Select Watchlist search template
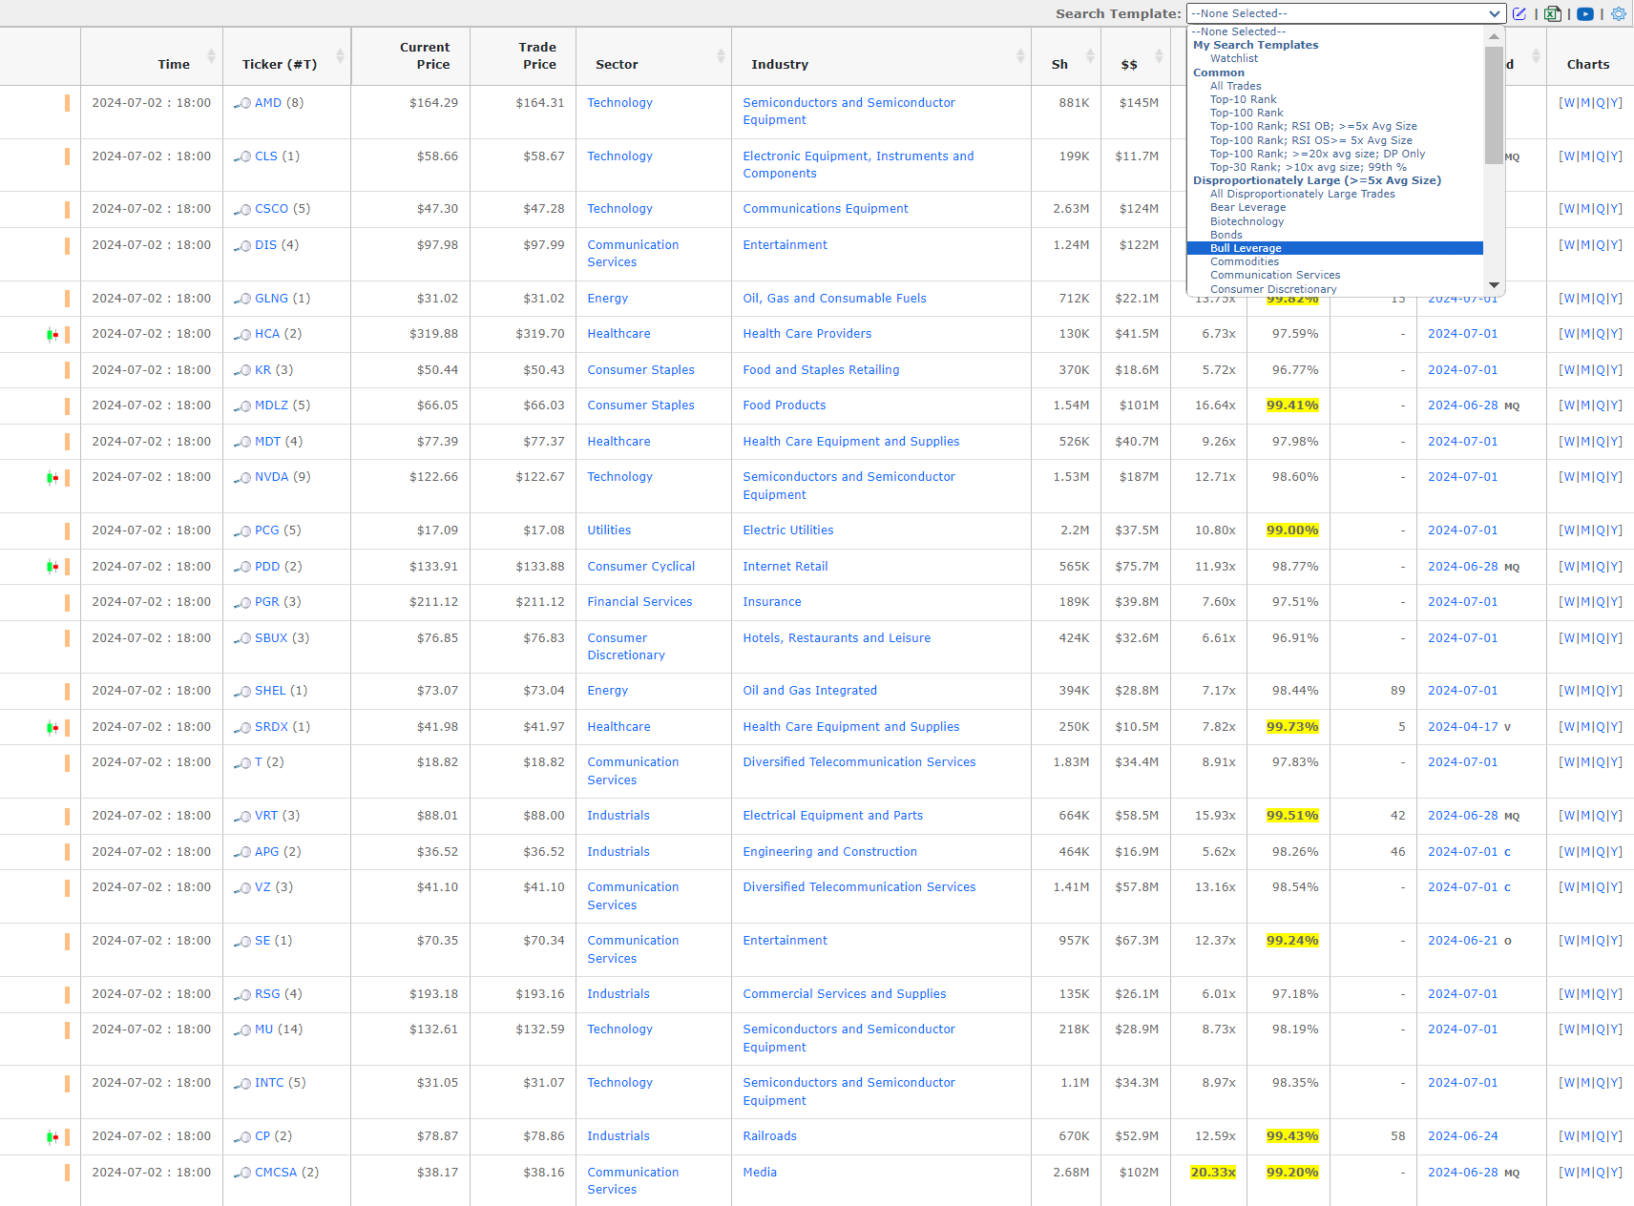This screenshot has width=1634, height=1206. (1334, 58)
